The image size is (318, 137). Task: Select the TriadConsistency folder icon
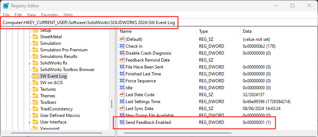[35, 109]
